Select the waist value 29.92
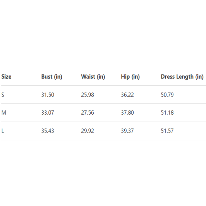The height and width of the screenshot is (206, 206). click(88, 131)
